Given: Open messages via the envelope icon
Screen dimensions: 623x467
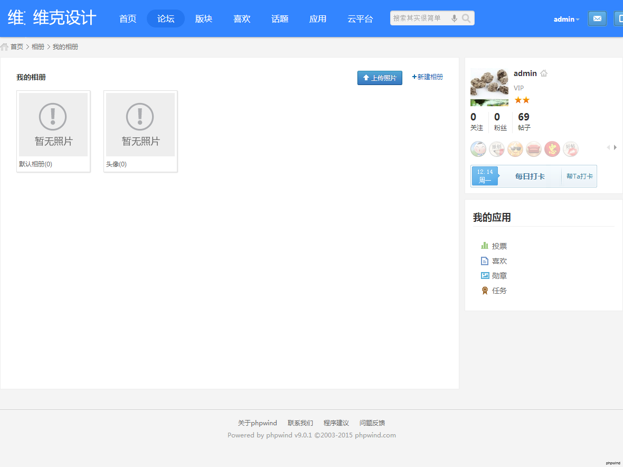Looking at the screenshot, I should 597,18.
